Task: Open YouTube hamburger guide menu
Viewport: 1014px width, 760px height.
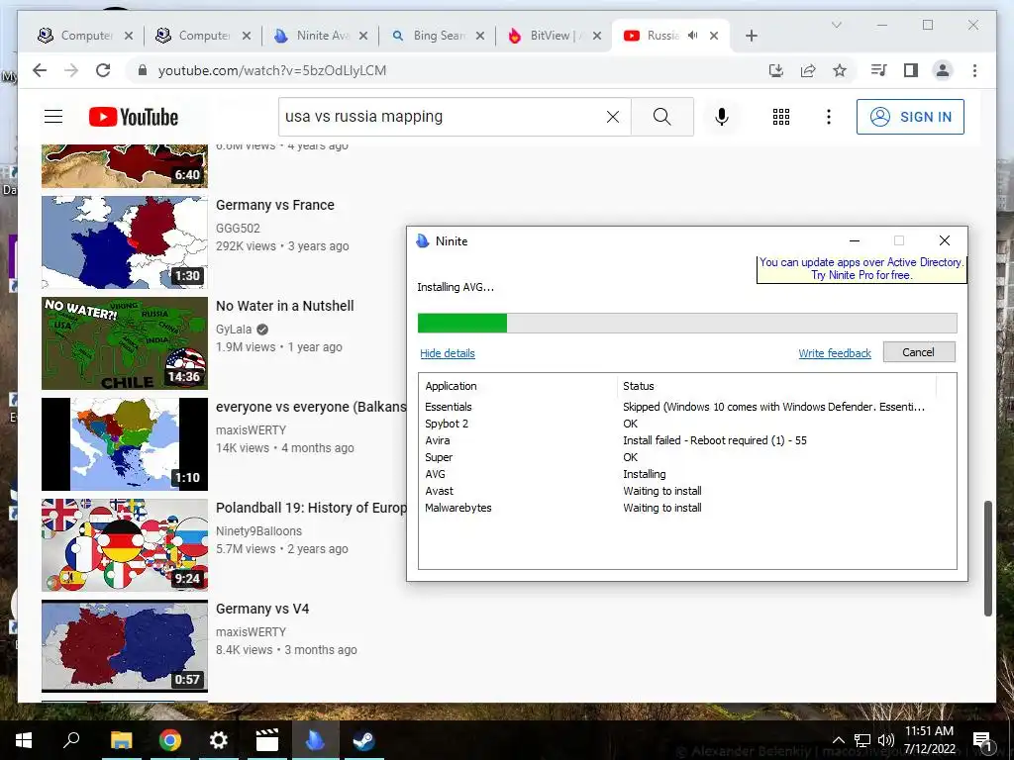Action: pyautogui.click(x=53, y=117)
